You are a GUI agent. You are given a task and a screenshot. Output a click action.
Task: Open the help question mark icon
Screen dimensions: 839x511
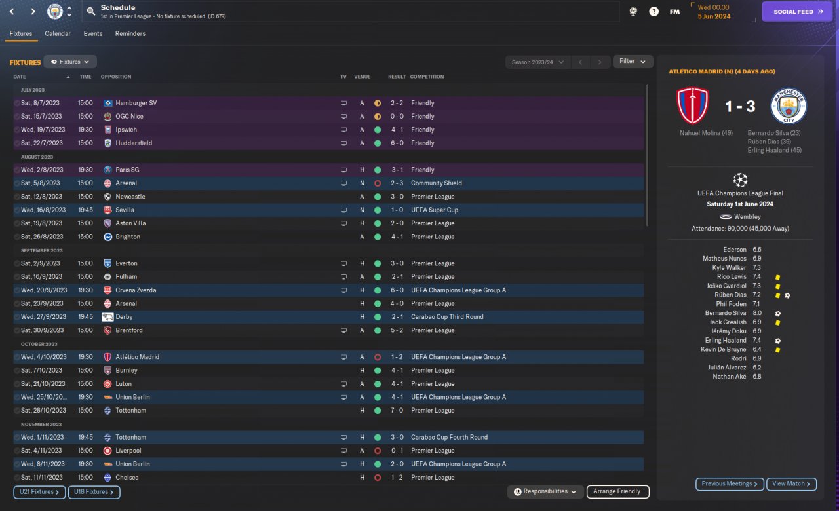[654, 11]
